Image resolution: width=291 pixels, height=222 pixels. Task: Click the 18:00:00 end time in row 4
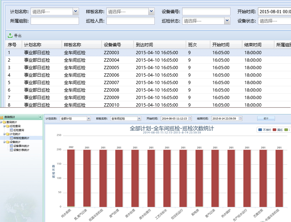click(253, 75)
